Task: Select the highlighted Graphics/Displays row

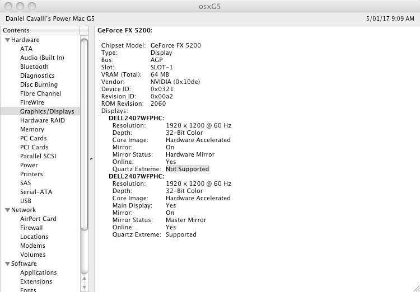Action: pyautogui.click(x=40, y=111)
